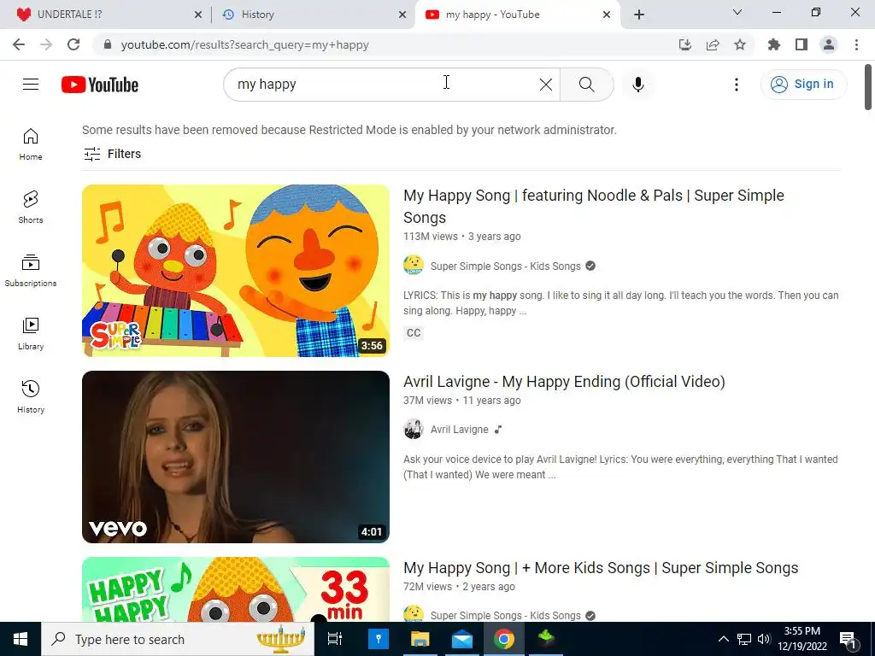This screenshot has height=656, width=875.
Task: Go to Home in the sidebar
Action: tap(31, 144)
